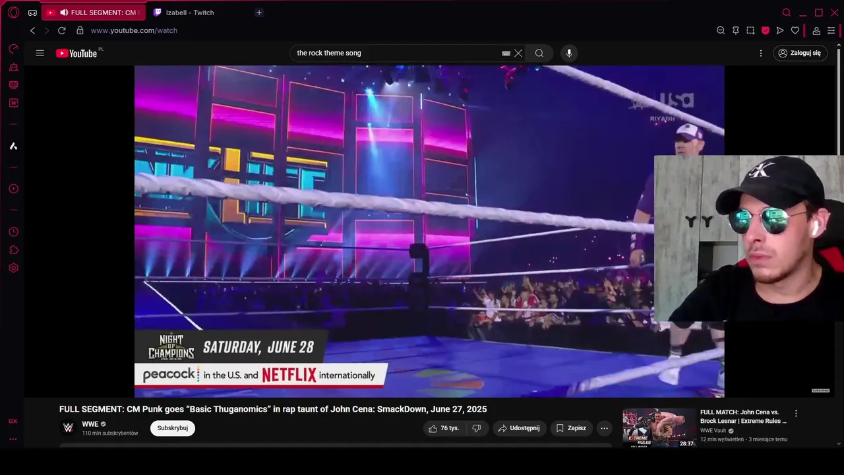The image size is (844, 475).
Task: Open more actions three-dot button under video
Action: pos(604,428)
